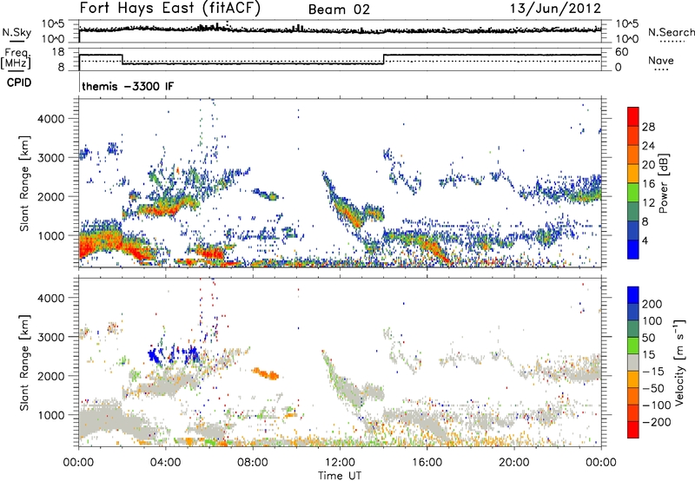The height and width of the screenshot is (481, 695).
Task: Pick the red bottom segment of velocity colorbar
Action: [633, 430]
